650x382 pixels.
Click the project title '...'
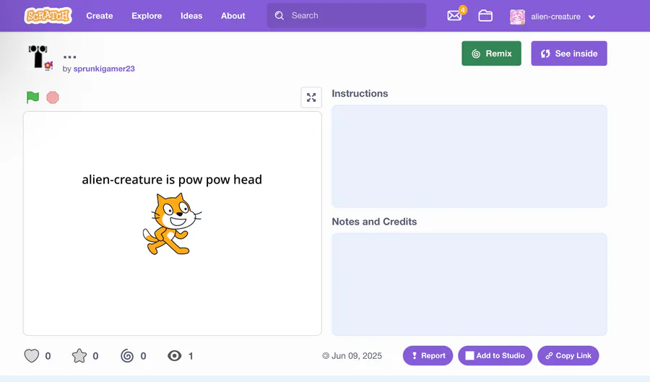[x=69, y=56]
